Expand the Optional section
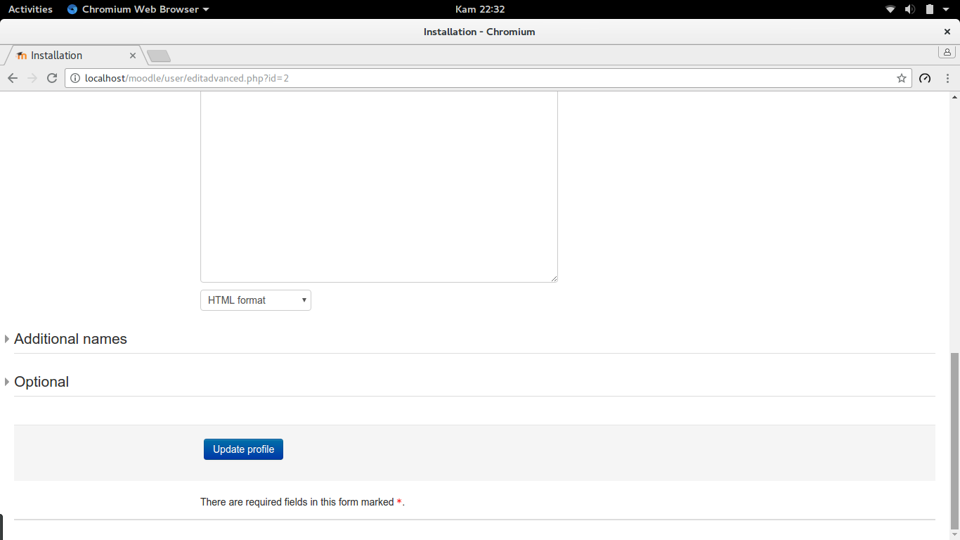 click(41, 382)
